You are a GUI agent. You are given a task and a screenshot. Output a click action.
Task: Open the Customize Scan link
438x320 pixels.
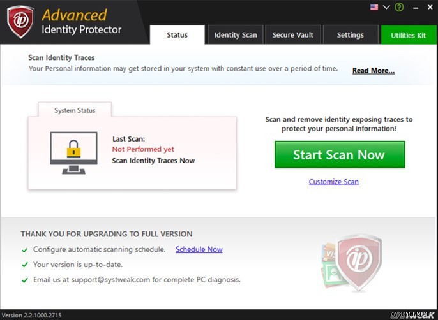click(x=333, y=182)
